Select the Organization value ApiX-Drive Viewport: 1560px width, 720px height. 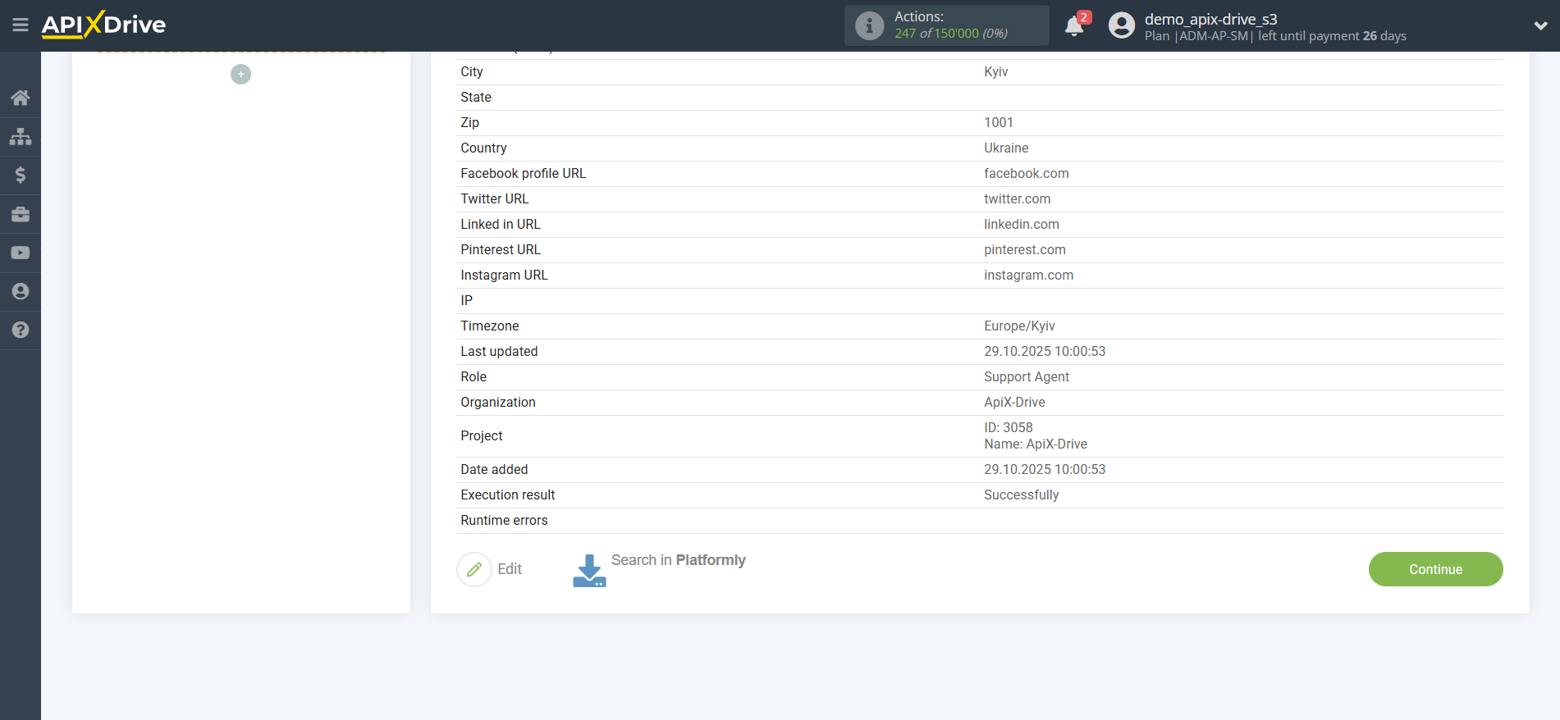tap(1014, 403)
